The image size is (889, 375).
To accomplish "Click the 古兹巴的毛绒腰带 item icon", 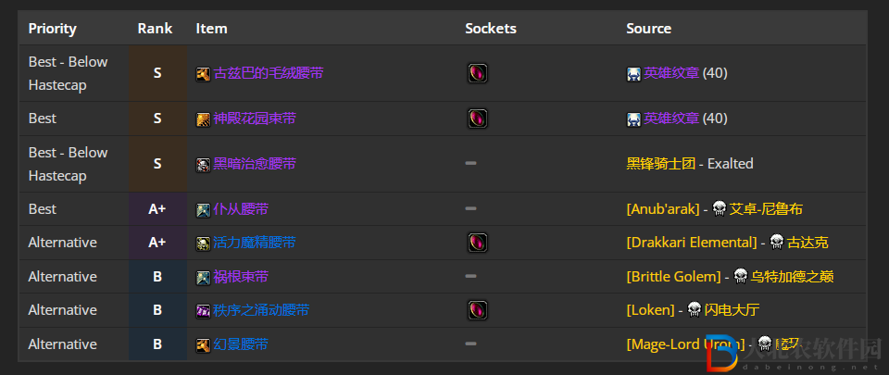I will point(203,74).
